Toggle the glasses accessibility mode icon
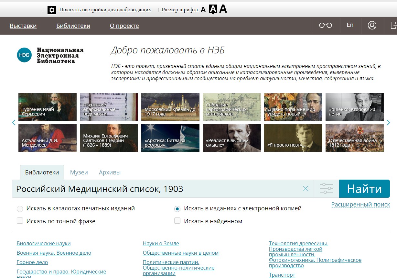 [x=326, y=25]
